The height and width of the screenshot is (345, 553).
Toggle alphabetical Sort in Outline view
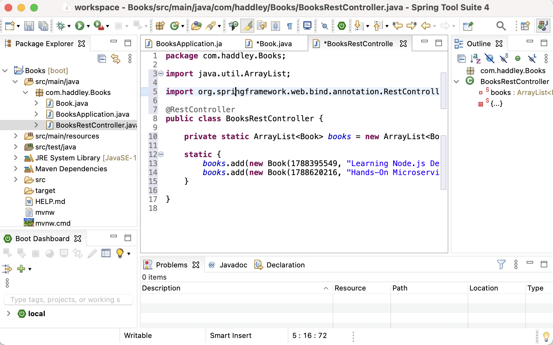click(x=475, y=59)
